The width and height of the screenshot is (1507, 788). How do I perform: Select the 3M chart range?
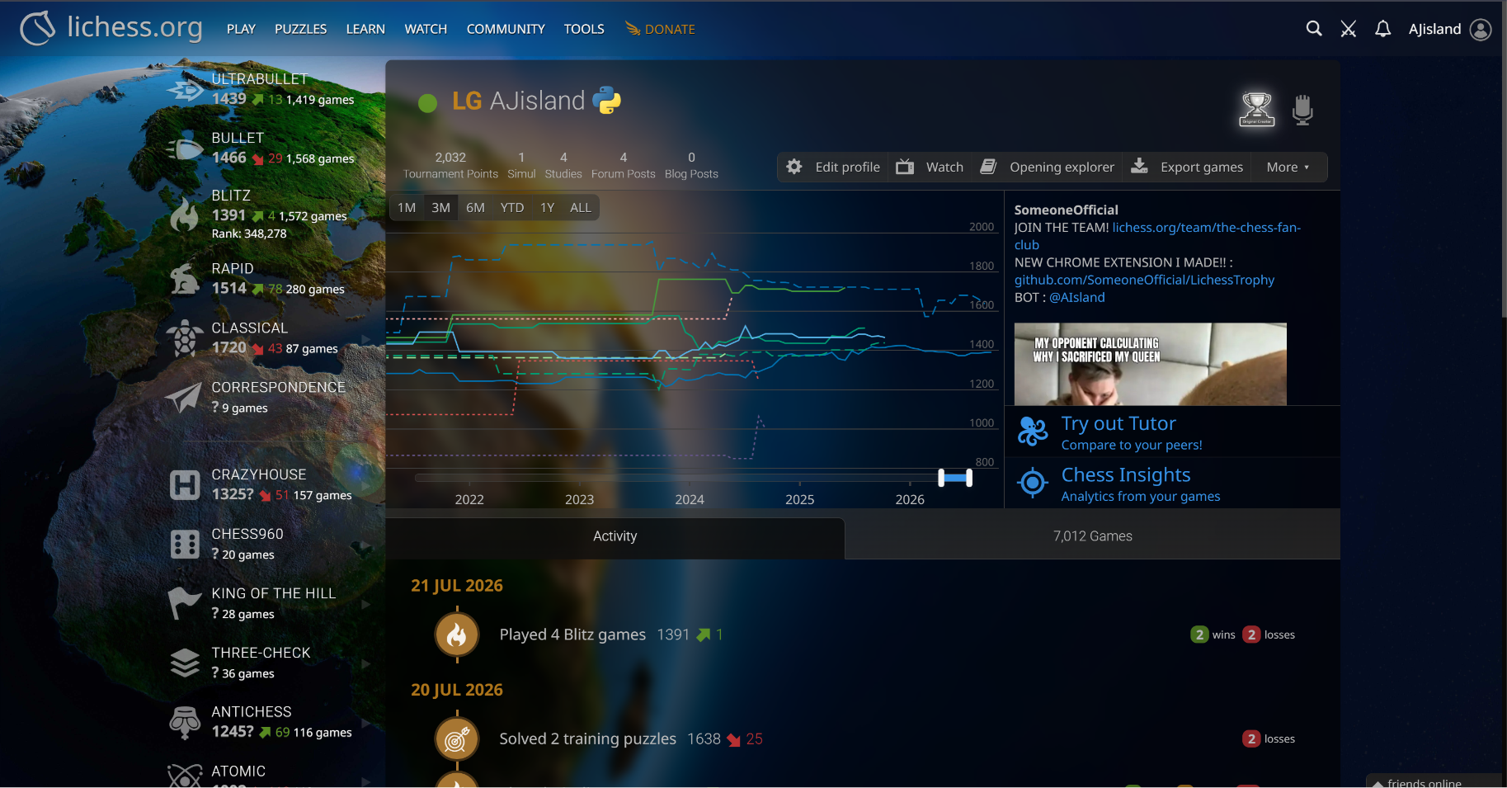tap(441, 207)
